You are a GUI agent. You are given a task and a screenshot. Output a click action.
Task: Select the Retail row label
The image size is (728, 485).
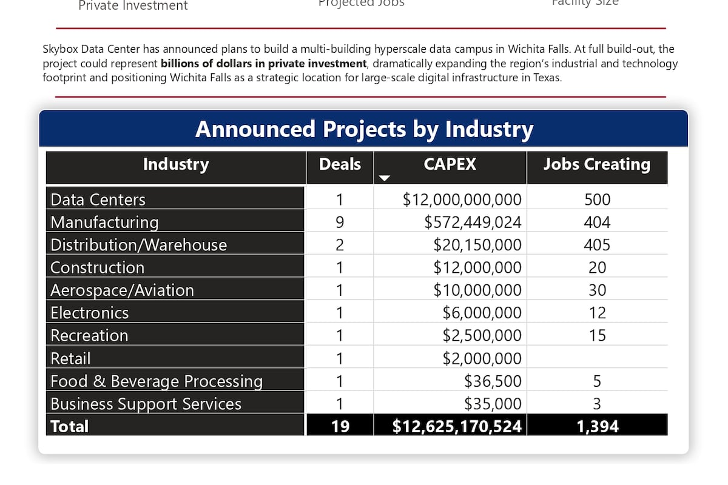(70, 358)
